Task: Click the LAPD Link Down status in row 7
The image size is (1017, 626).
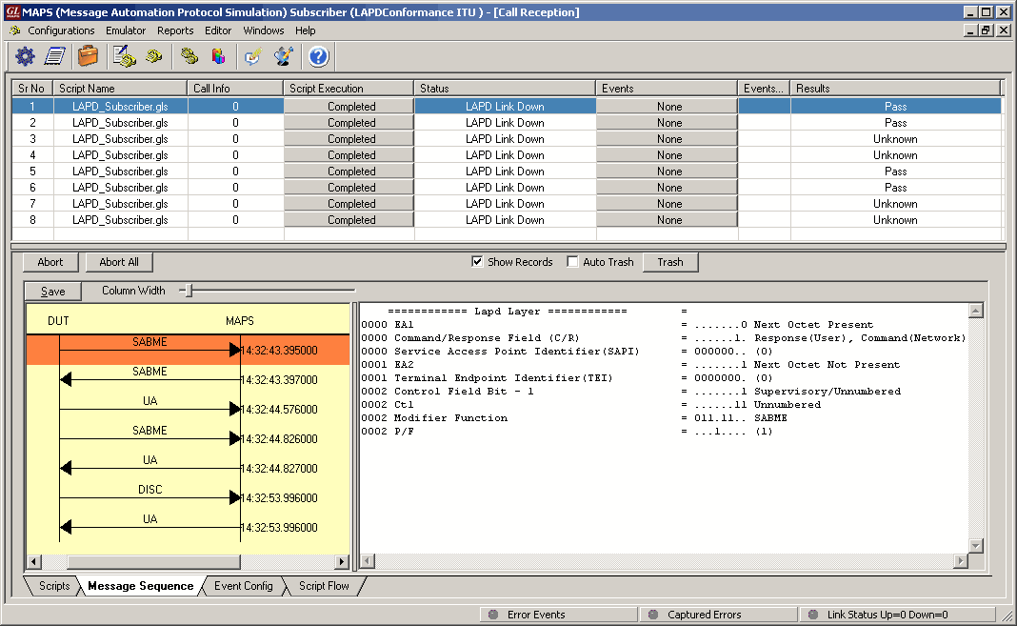Action: point(505,204)
